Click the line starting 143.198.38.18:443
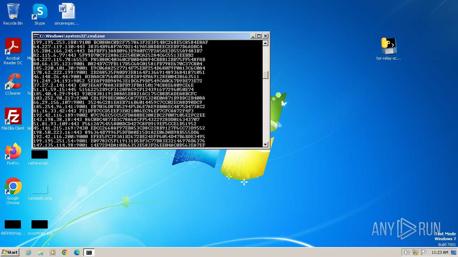458x257 pixels. [116, 120]
